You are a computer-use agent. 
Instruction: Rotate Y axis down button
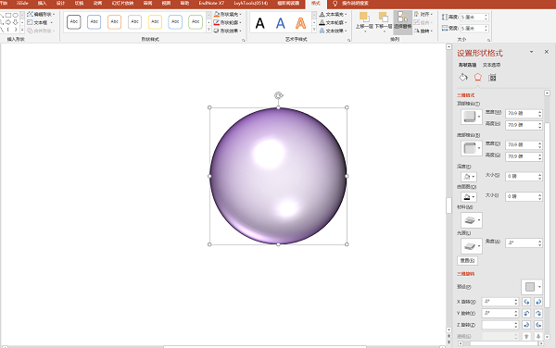538,314
